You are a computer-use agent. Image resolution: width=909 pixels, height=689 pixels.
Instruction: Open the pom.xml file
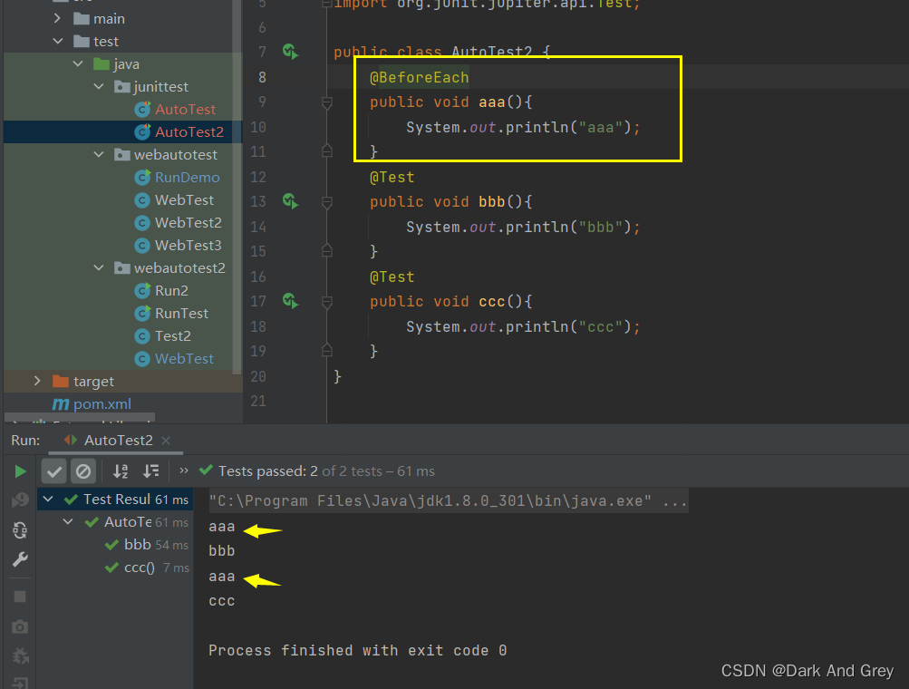point(102,403)
